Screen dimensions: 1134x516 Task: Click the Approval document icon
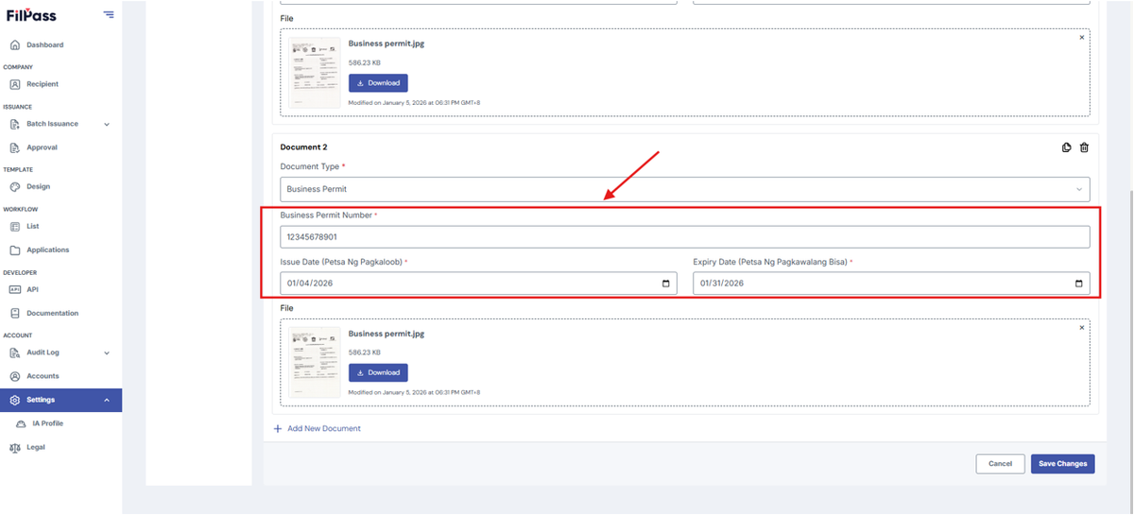point(15,147)
